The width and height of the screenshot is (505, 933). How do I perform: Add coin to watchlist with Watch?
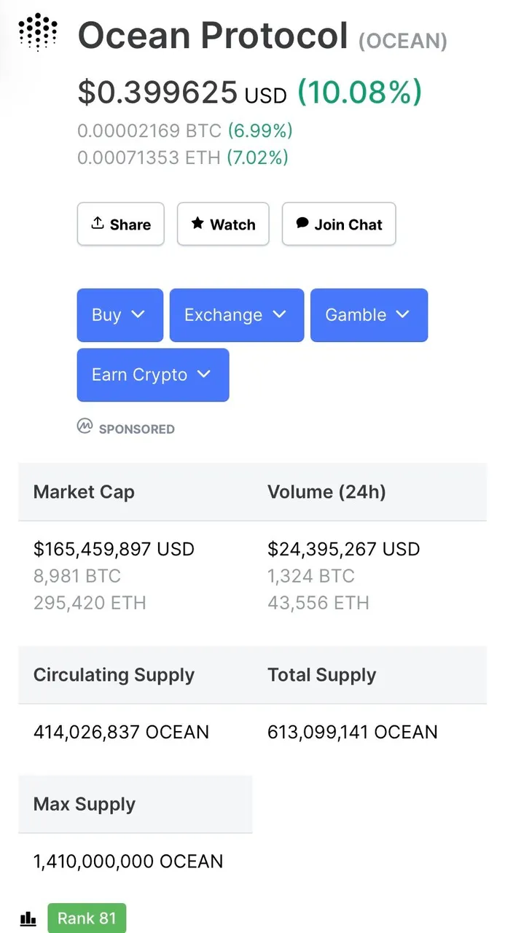point(223,224)
